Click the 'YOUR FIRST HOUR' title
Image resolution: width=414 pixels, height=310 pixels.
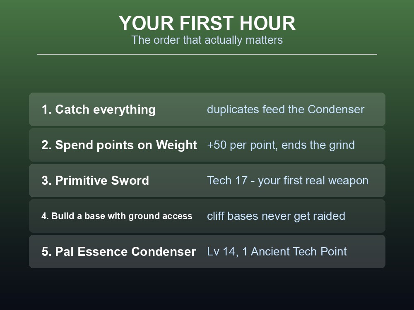click(x=207, y=23)
